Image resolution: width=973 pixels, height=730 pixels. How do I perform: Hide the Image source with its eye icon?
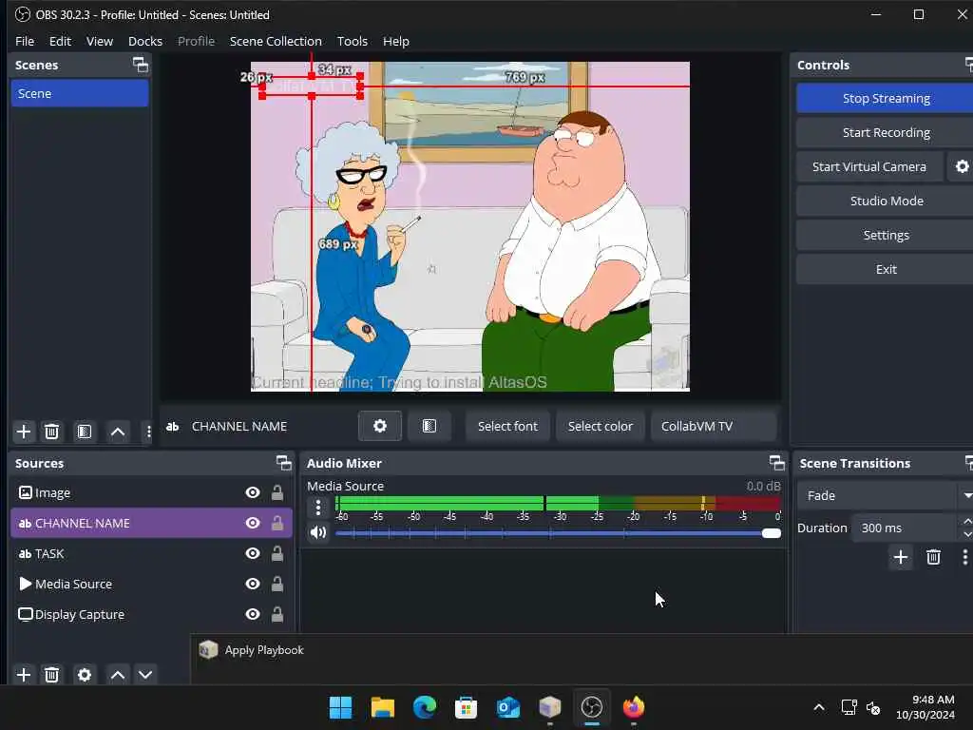point(253,492)
